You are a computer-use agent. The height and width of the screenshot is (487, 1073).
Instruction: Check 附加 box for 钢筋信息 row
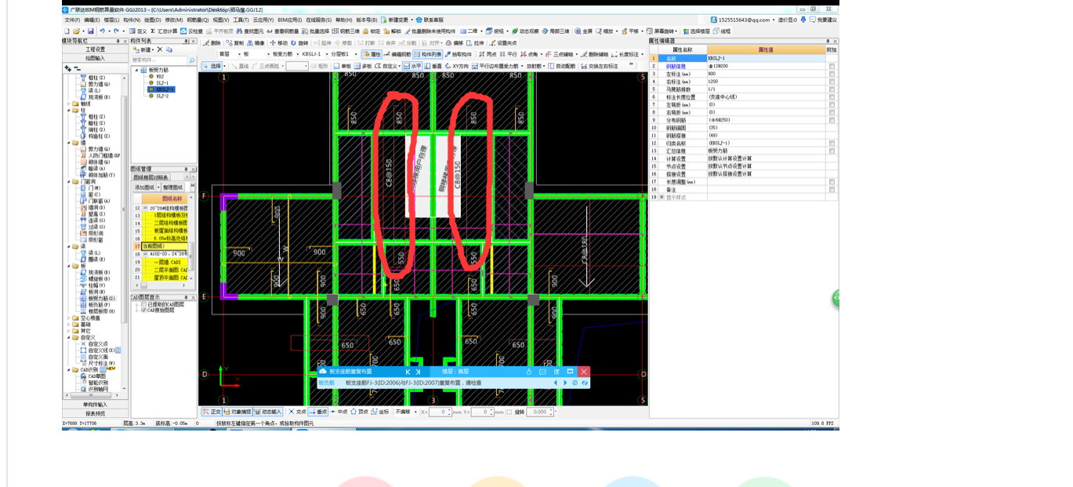point(832,67)
